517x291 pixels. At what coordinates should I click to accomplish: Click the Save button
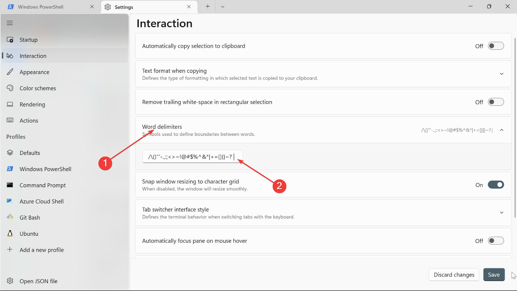tap(494, 275)
